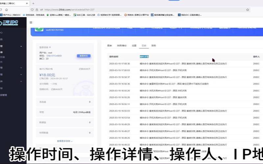The image size is (263, 164).
Task: Click the green checkmark status icon
Action: (39, 29)
